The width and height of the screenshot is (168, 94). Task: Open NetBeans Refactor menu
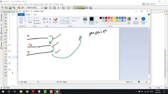point(26,4)
